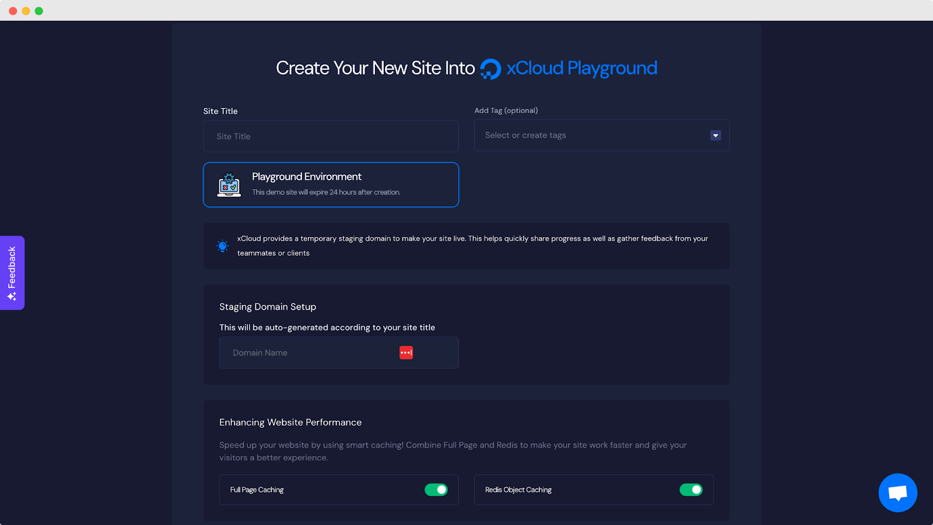This screenshot has height=525, width=933.
Task: Click the green macOS zoom button
Action: [38, 10]
